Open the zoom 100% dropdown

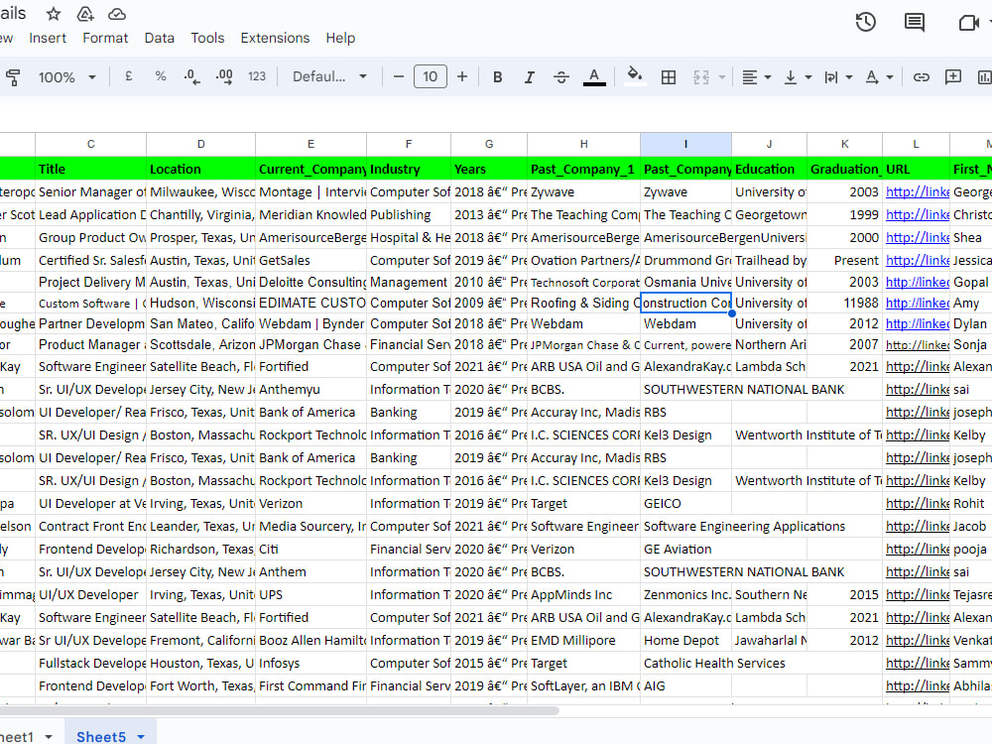[67, 77]
